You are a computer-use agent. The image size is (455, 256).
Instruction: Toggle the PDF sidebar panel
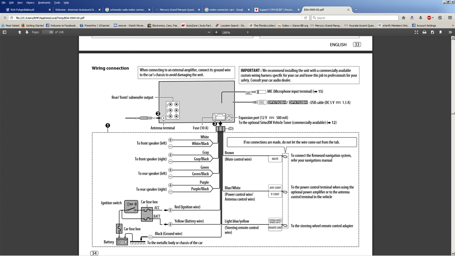(x=5, y=32)
